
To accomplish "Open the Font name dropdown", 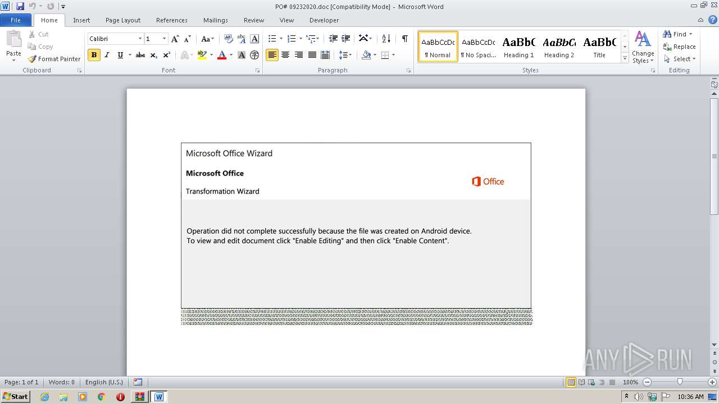I will click(x=140, y=39).
